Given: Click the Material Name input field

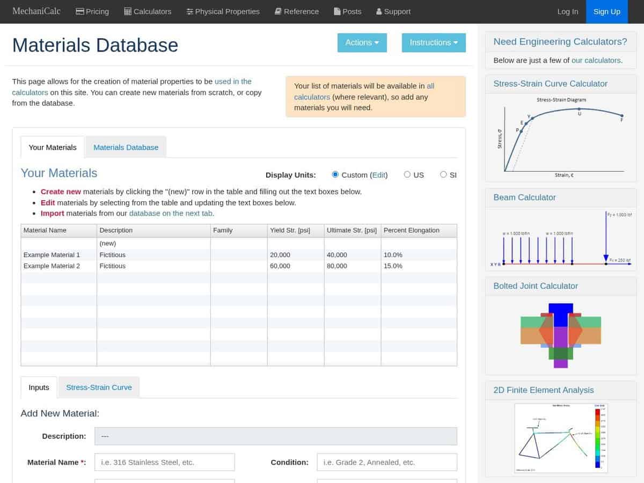Looking at the screenshot, I should pyautogui.click(x=165, y=462).
